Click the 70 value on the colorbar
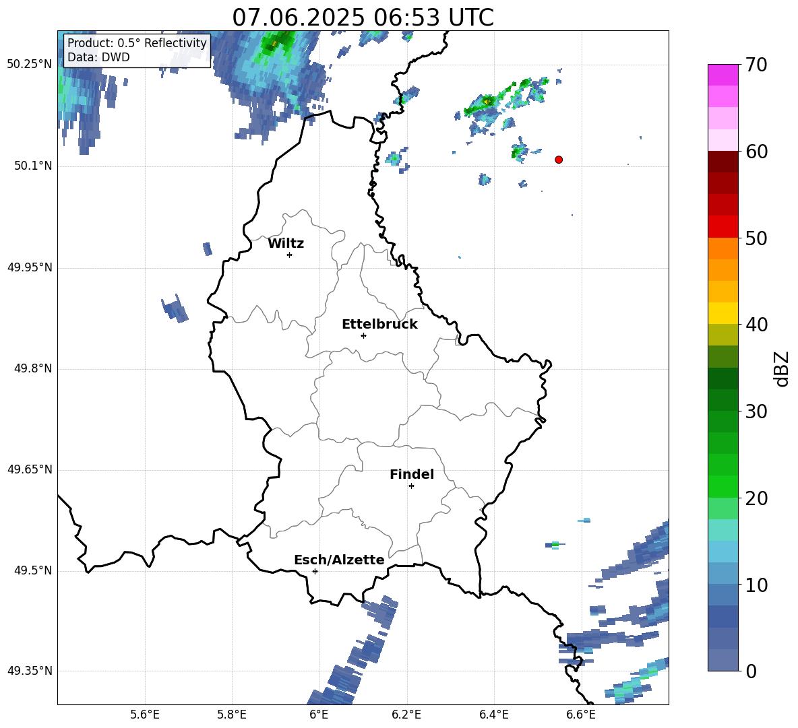This screenshot has height=728, width=798. click(756, 65)
